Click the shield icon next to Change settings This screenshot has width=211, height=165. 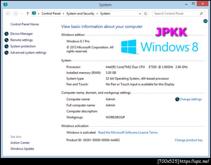click(x=177, y=99)
